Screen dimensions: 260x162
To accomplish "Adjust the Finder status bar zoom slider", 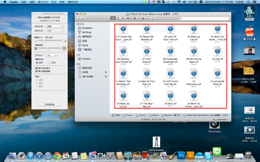I will click(x=216, y=119).
